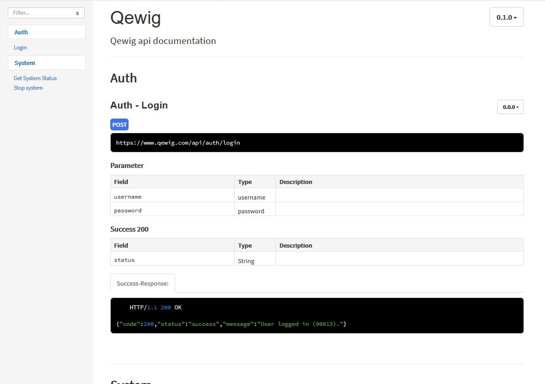
Task: Click the HTTP/1.1 200 OK line
Action: click(x=156, y=307)
